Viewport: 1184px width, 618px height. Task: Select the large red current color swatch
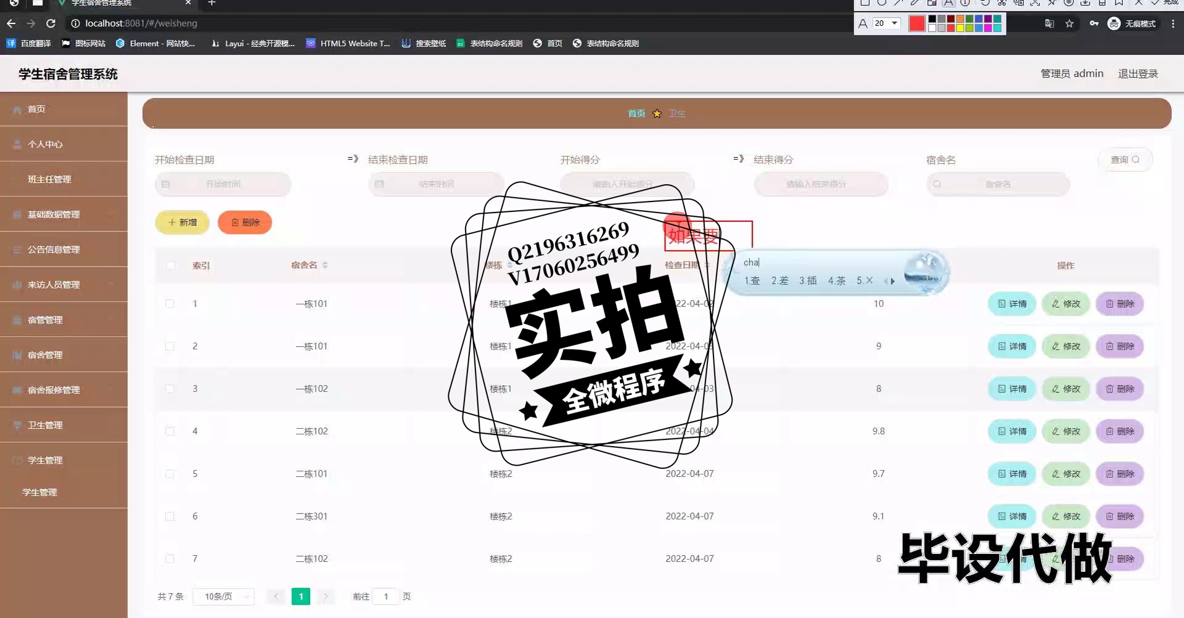[917, 23]
